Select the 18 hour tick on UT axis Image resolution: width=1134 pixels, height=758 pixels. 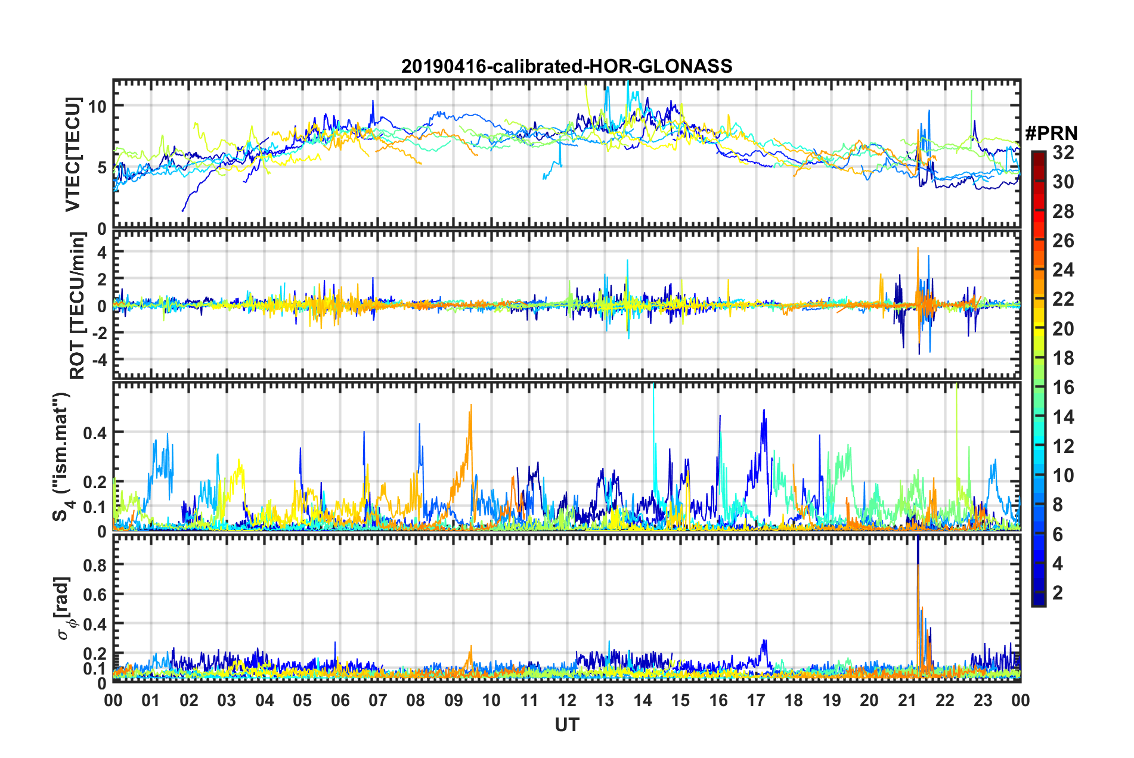click(794, 700)
